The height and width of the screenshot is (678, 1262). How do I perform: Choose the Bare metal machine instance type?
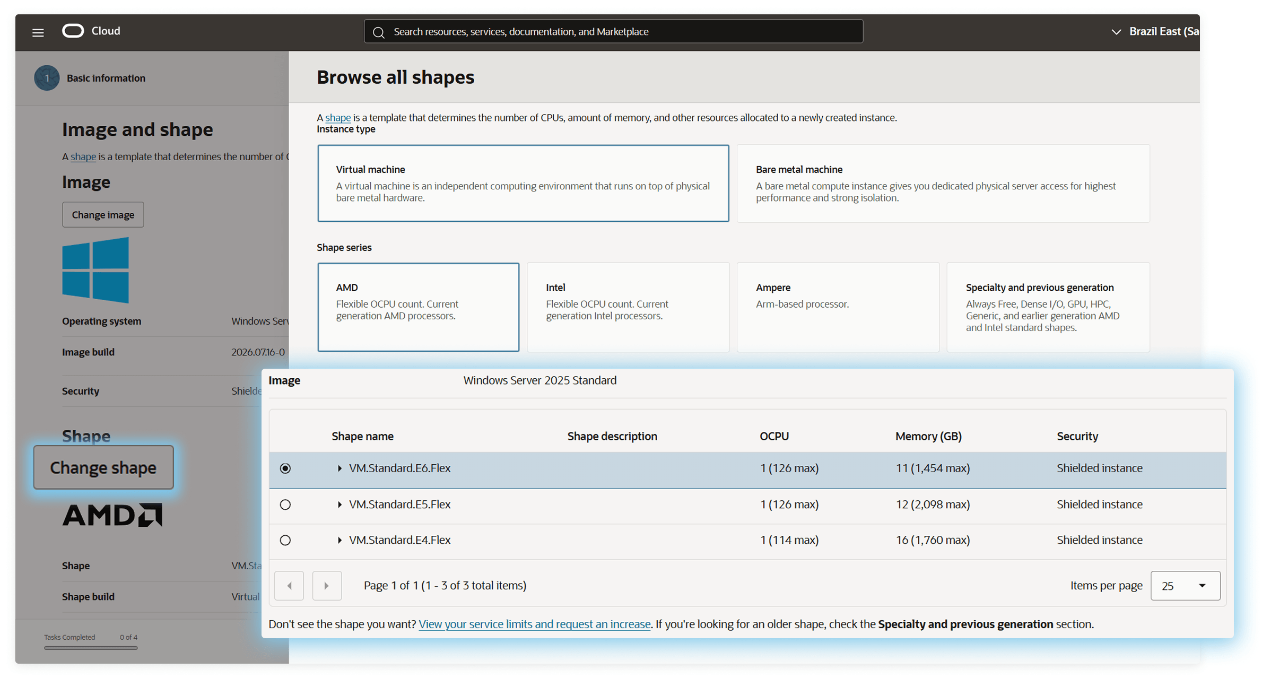coord(943,183)
